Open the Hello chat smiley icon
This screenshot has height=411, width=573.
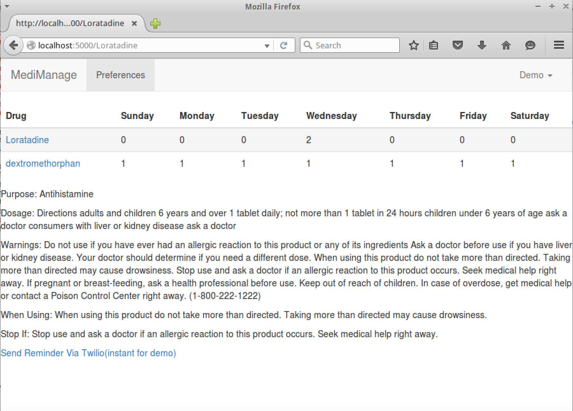(x=530, y=45)
